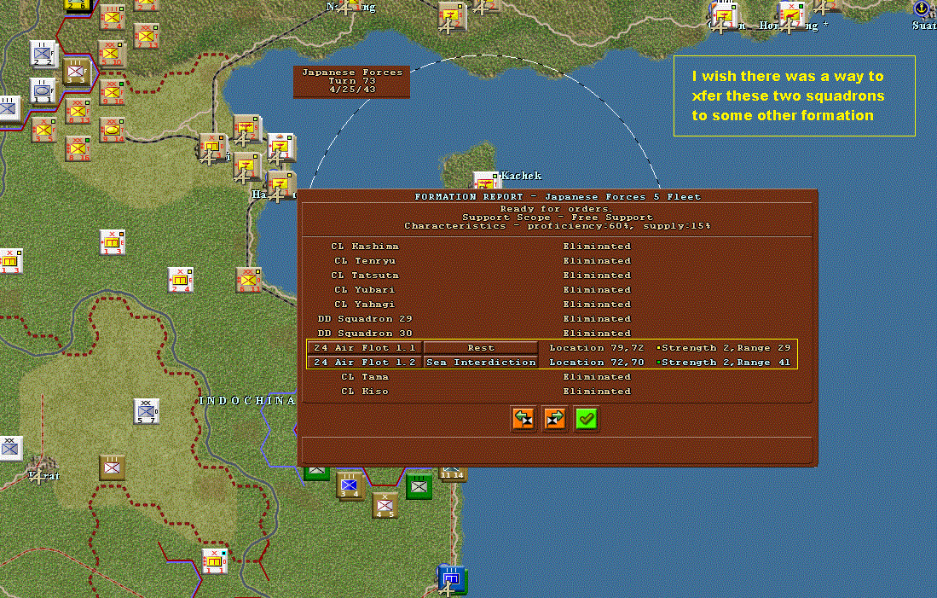Click the Kachek city label on the map
Viewport: 937px width, 598px height.
pos(521,175)
